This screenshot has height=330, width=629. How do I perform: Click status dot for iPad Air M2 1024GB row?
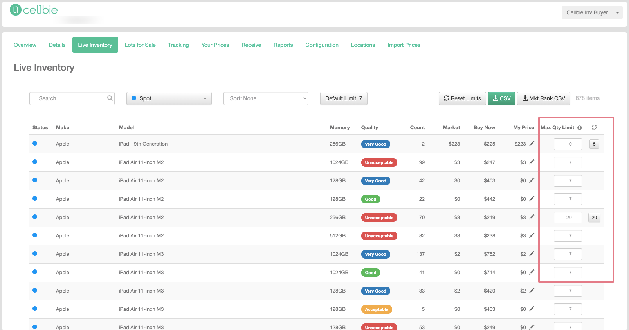(35, 162)
